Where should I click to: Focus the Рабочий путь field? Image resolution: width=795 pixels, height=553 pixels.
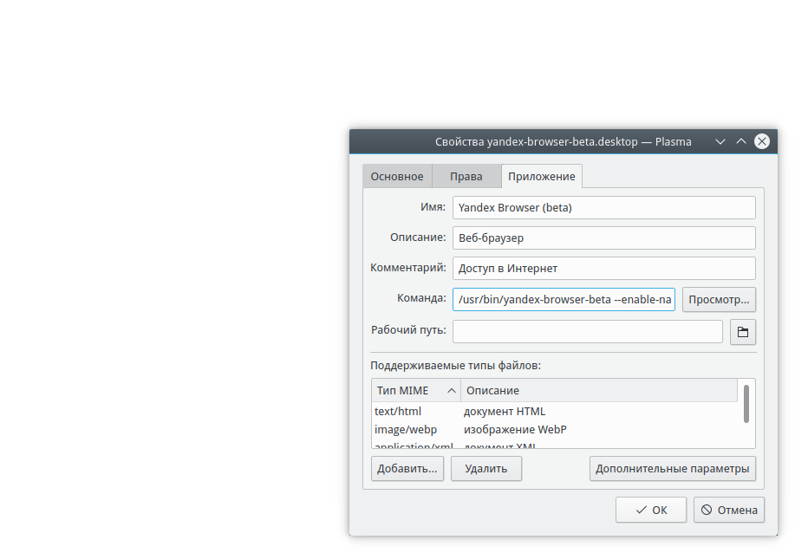pyautogui.click(x=588, y=332)
